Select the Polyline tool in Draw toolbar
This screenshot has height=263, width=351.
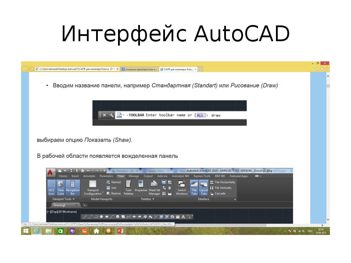point(96,217)
